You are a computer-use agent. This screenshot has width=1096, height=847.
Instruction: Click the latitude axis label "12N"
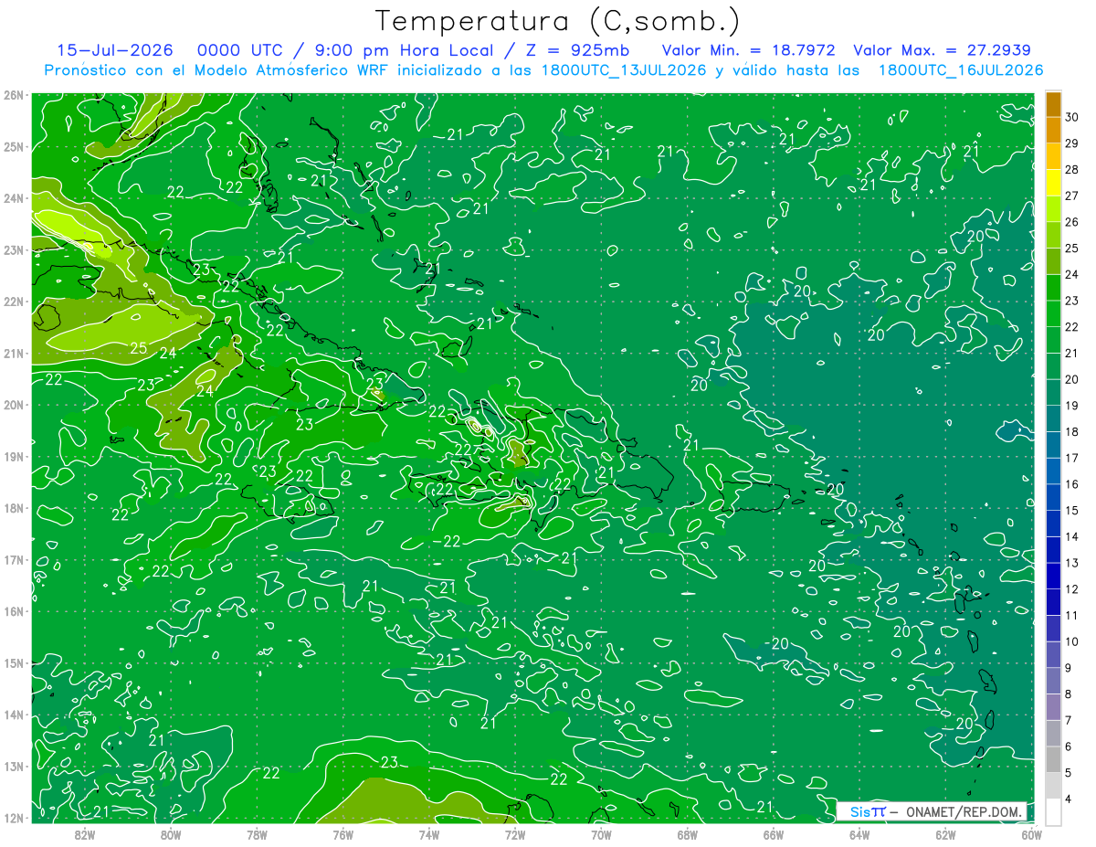click(x=13, y=818)
